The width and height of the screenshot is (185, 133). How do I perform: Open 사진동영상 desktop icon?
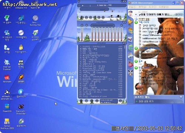(21, 20)
